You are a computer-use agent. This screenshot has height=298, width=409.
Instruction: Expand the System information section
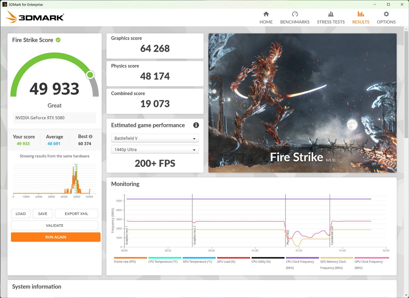pyautogui.click(x=37, y=287)
